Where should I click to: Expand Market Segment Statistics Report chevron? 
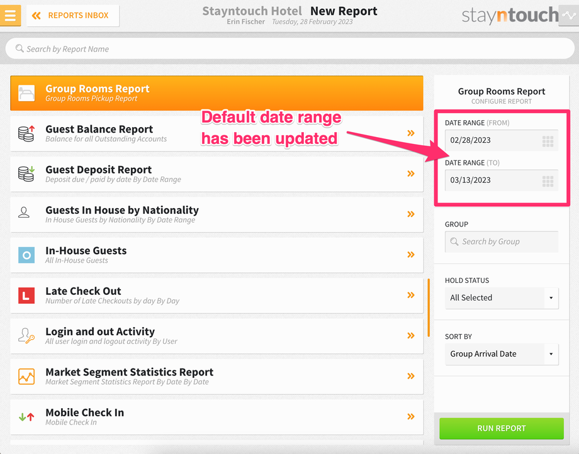click(411, 376)
